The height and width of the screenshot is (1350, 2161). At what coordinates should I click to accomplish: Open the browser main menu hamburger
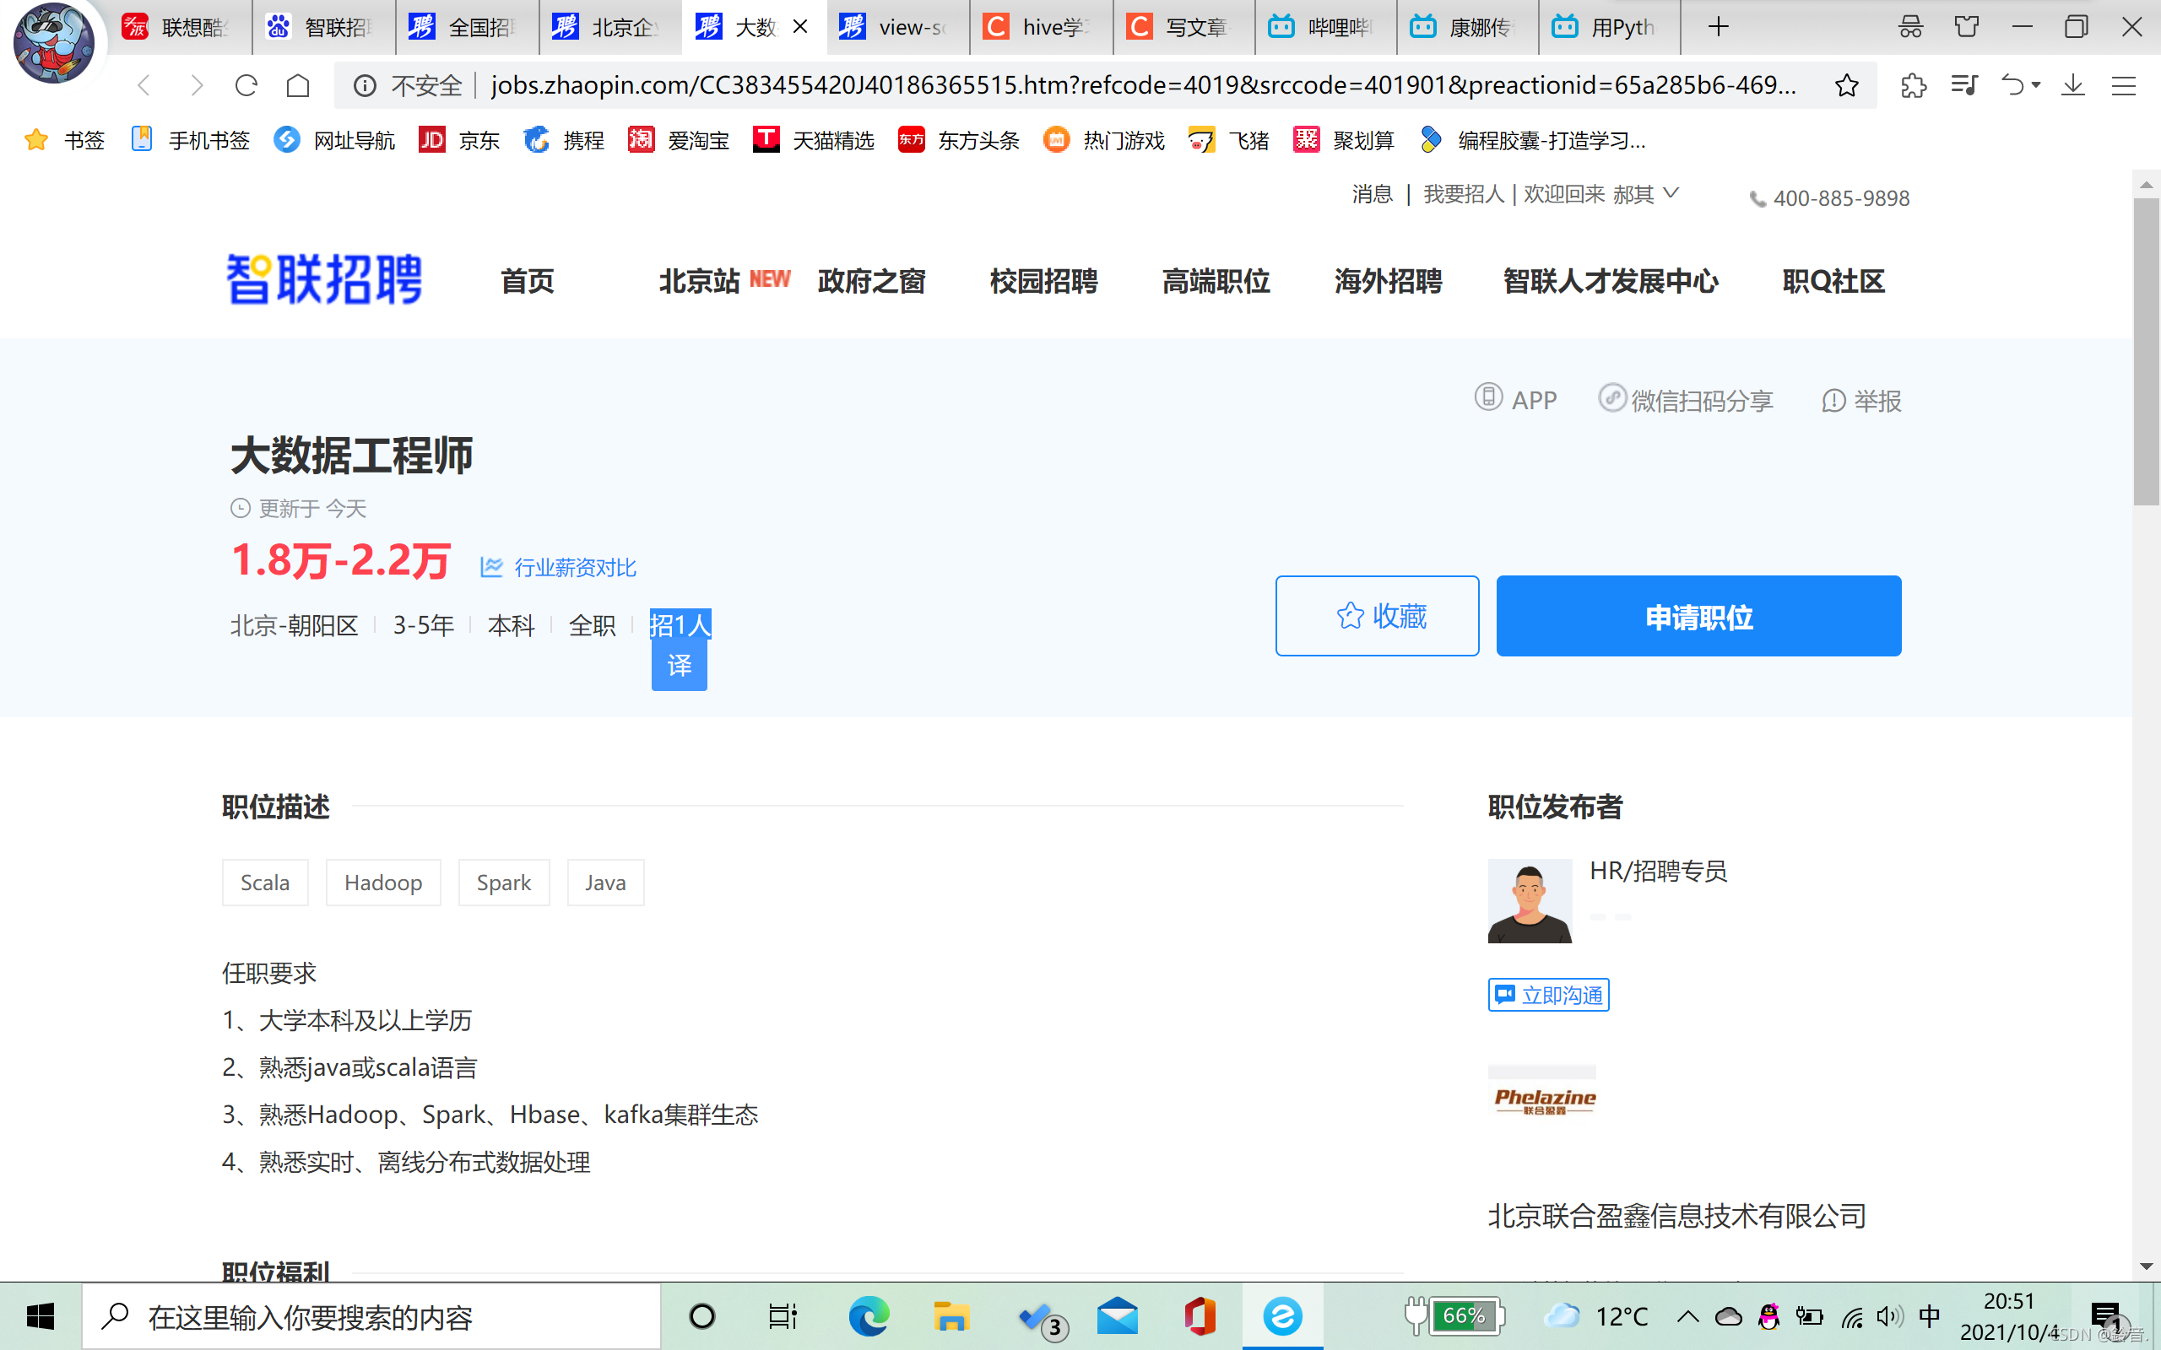2124,86
